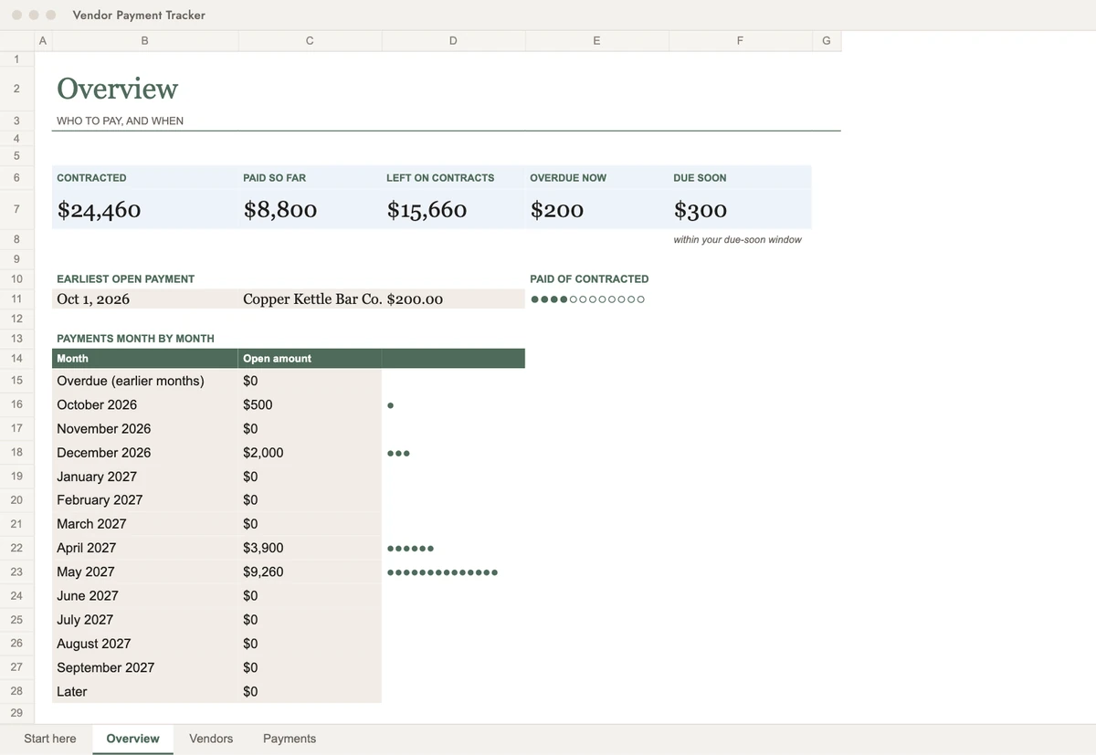Open the Payments sheet tab
1096x755 pixels.
click(290, 739)
